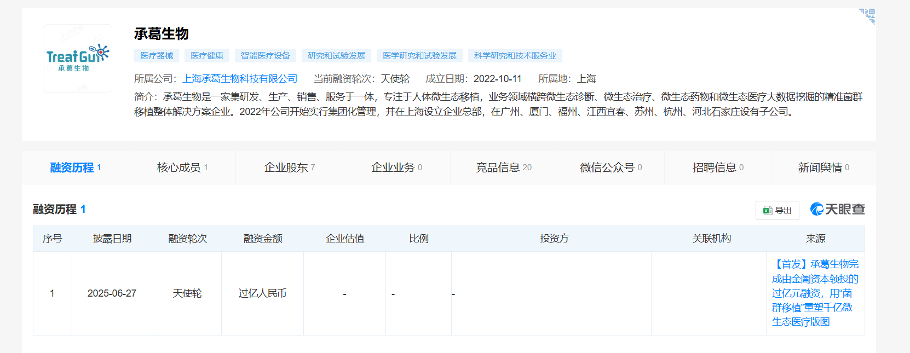
Task: Switch to the 竞品信息 tab
Action: (x=504, y=167)
